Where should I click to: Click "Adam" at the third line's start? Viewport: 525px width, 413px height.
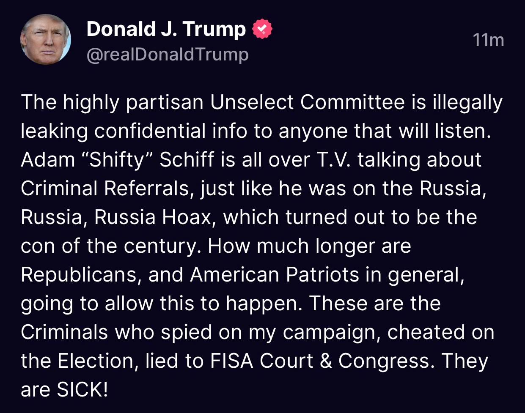tap(41, 160)
